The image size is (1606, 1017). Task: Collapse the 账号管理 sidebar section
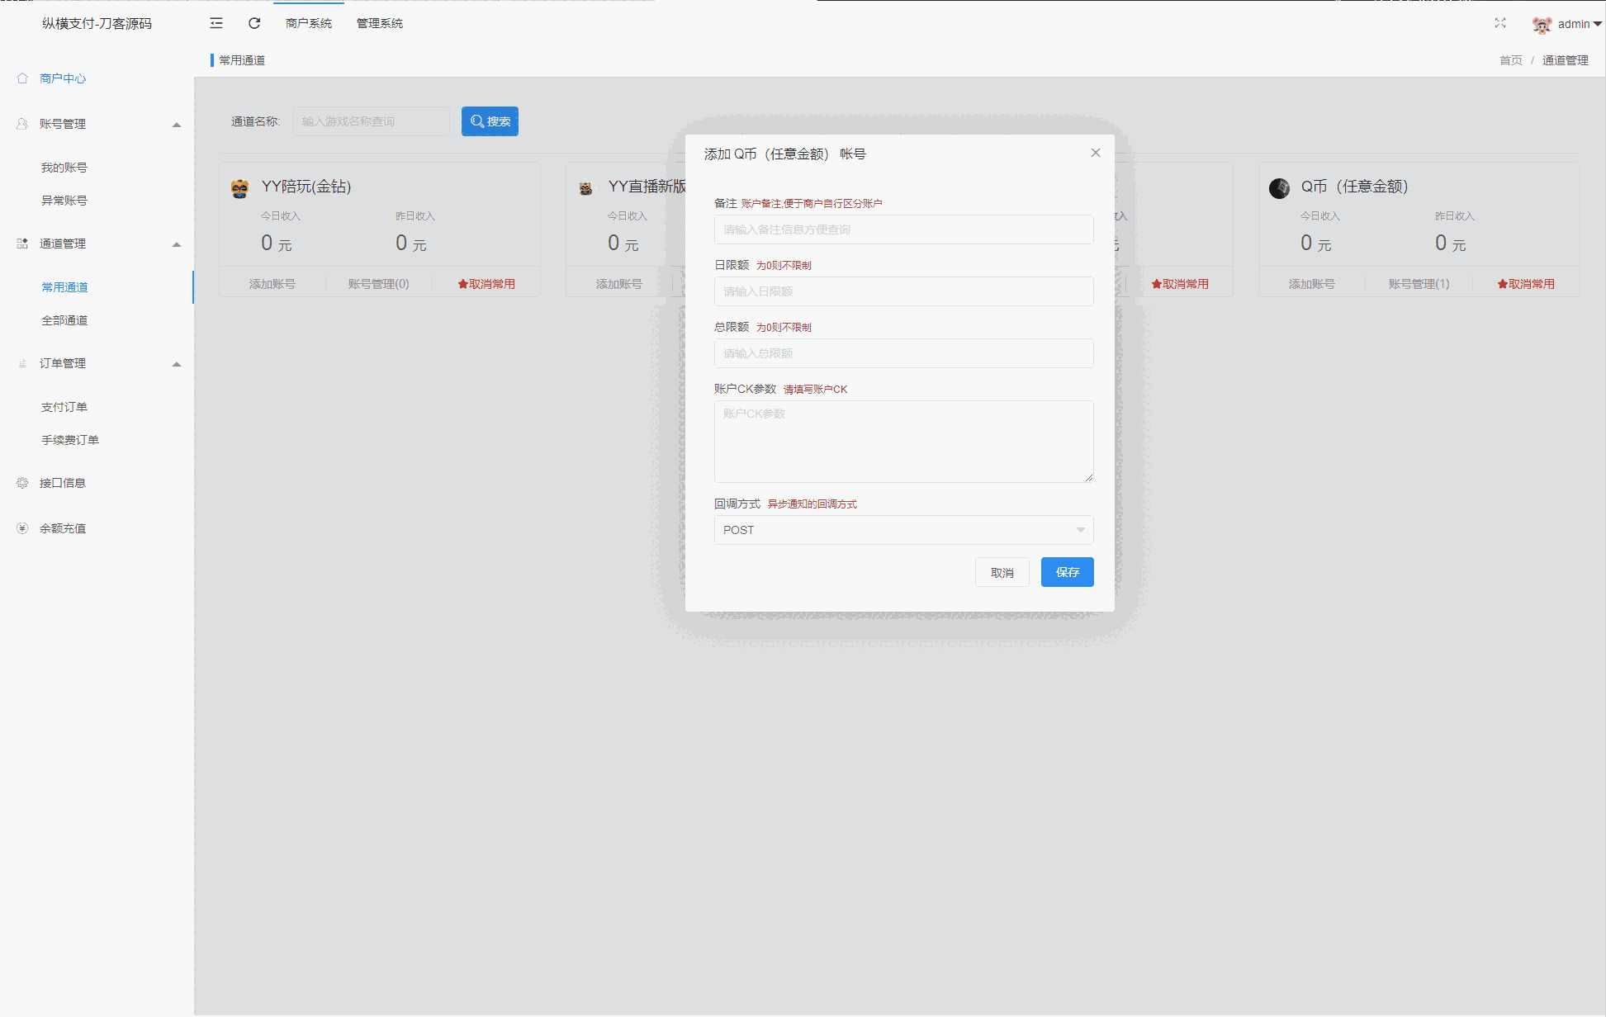click(176, 125)
